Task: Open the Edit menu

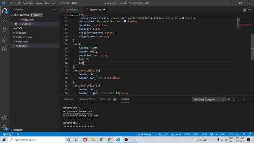Action: pos(17,3)
